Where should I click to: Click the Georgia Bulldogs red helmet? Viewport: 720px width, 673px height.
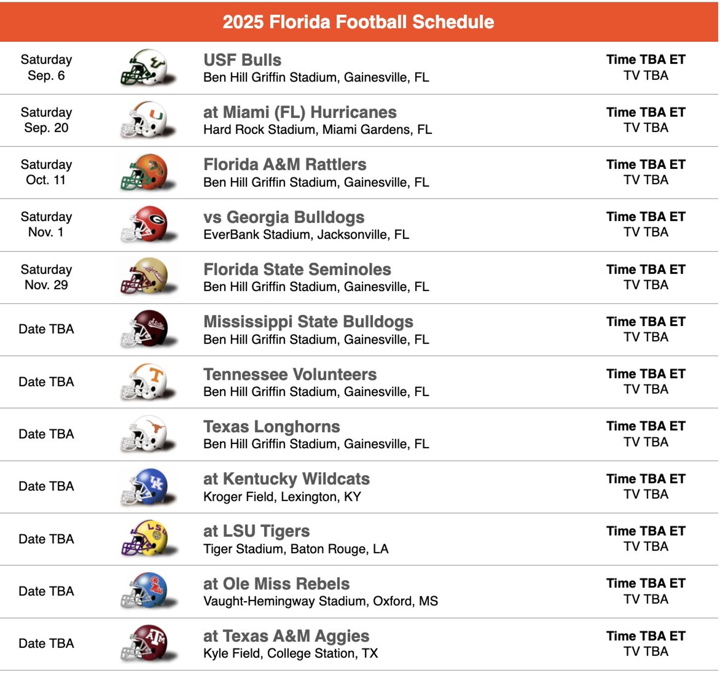148,225
